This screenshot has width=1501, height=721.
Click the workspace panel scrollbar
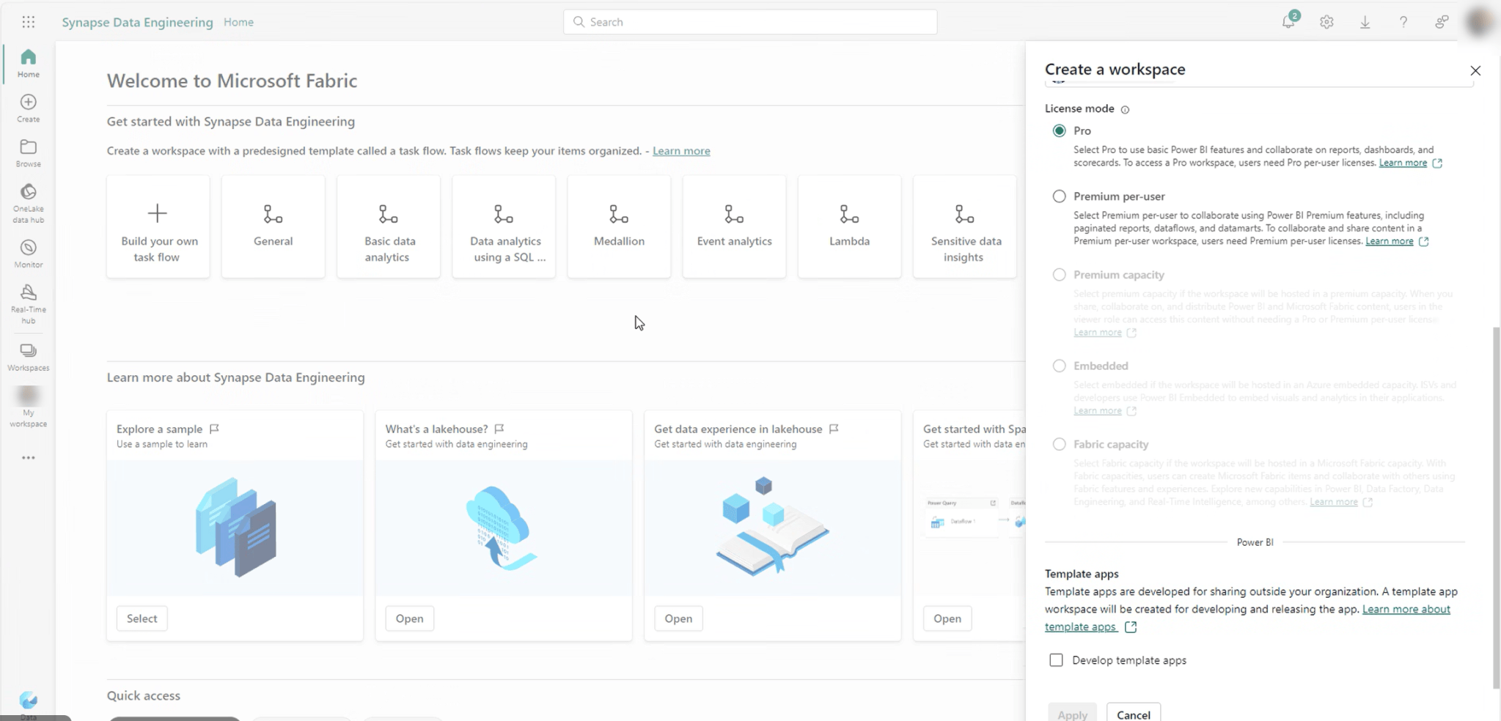pos(1496,507)
